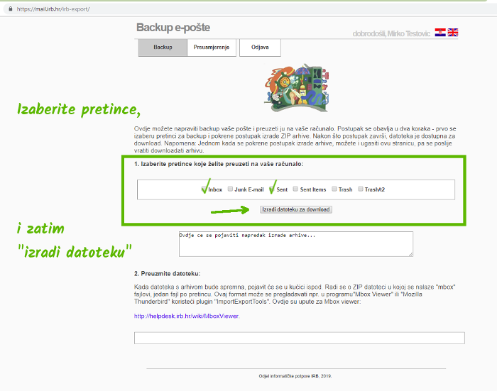Toggle the Trash folder checkbox
497x391 pixels.
click(334, 189)
